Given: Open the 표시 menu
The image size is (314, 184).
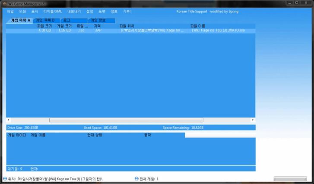Looking at the screenshot, I should coord(35,11).
